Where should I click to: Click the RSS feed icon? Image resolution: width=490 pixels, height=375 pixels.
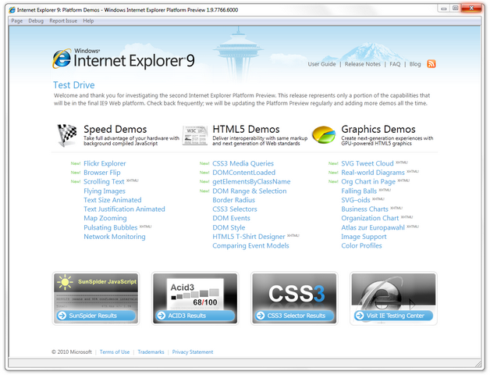coord(431,64)
